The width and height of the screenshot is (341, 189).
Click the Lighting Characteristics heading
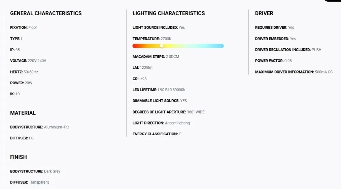168,13
